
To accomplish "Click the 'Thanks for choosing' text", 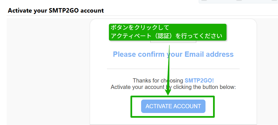I will tap(158, 81).
